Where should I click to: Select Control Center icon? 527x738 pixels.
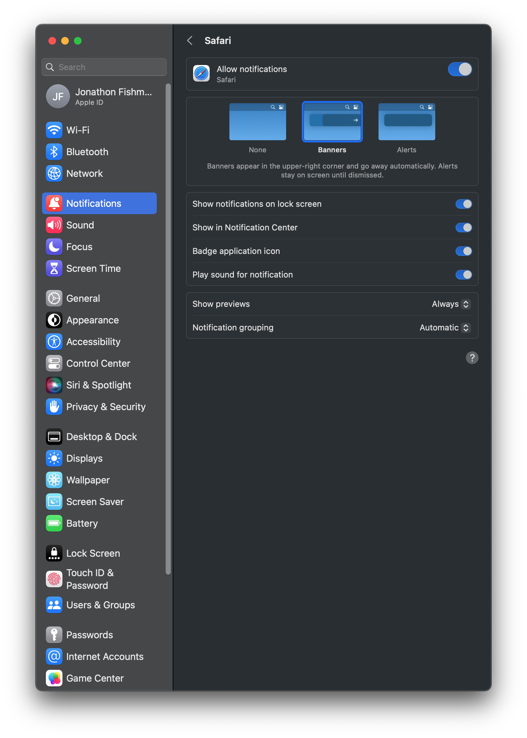54,364
